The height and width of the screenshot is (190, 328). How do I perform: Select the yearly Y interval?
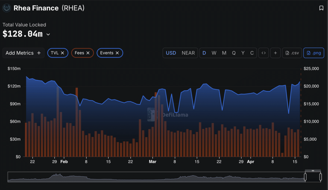click(243, 53)
